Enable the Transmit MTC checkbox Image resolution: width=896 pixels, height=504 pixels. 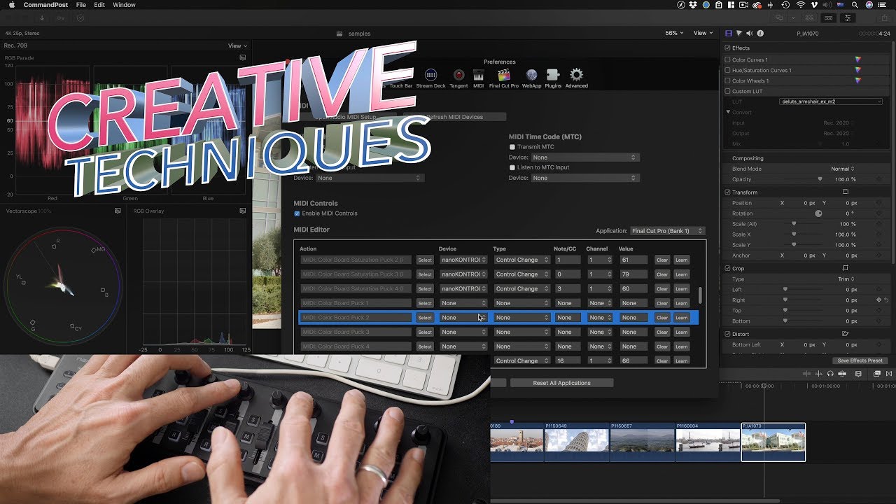click(x=512, y=147)
